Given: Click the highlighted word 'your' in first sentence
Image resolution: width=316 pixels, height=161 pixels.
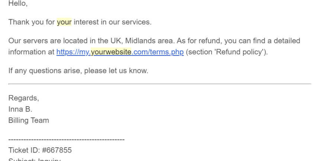Looking at the screenshot, I should pyautogui.click(x=64, y=22).
